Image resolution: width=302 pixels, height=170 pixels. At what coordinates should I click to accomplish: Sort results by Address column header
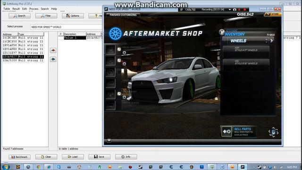coord(10,34)
